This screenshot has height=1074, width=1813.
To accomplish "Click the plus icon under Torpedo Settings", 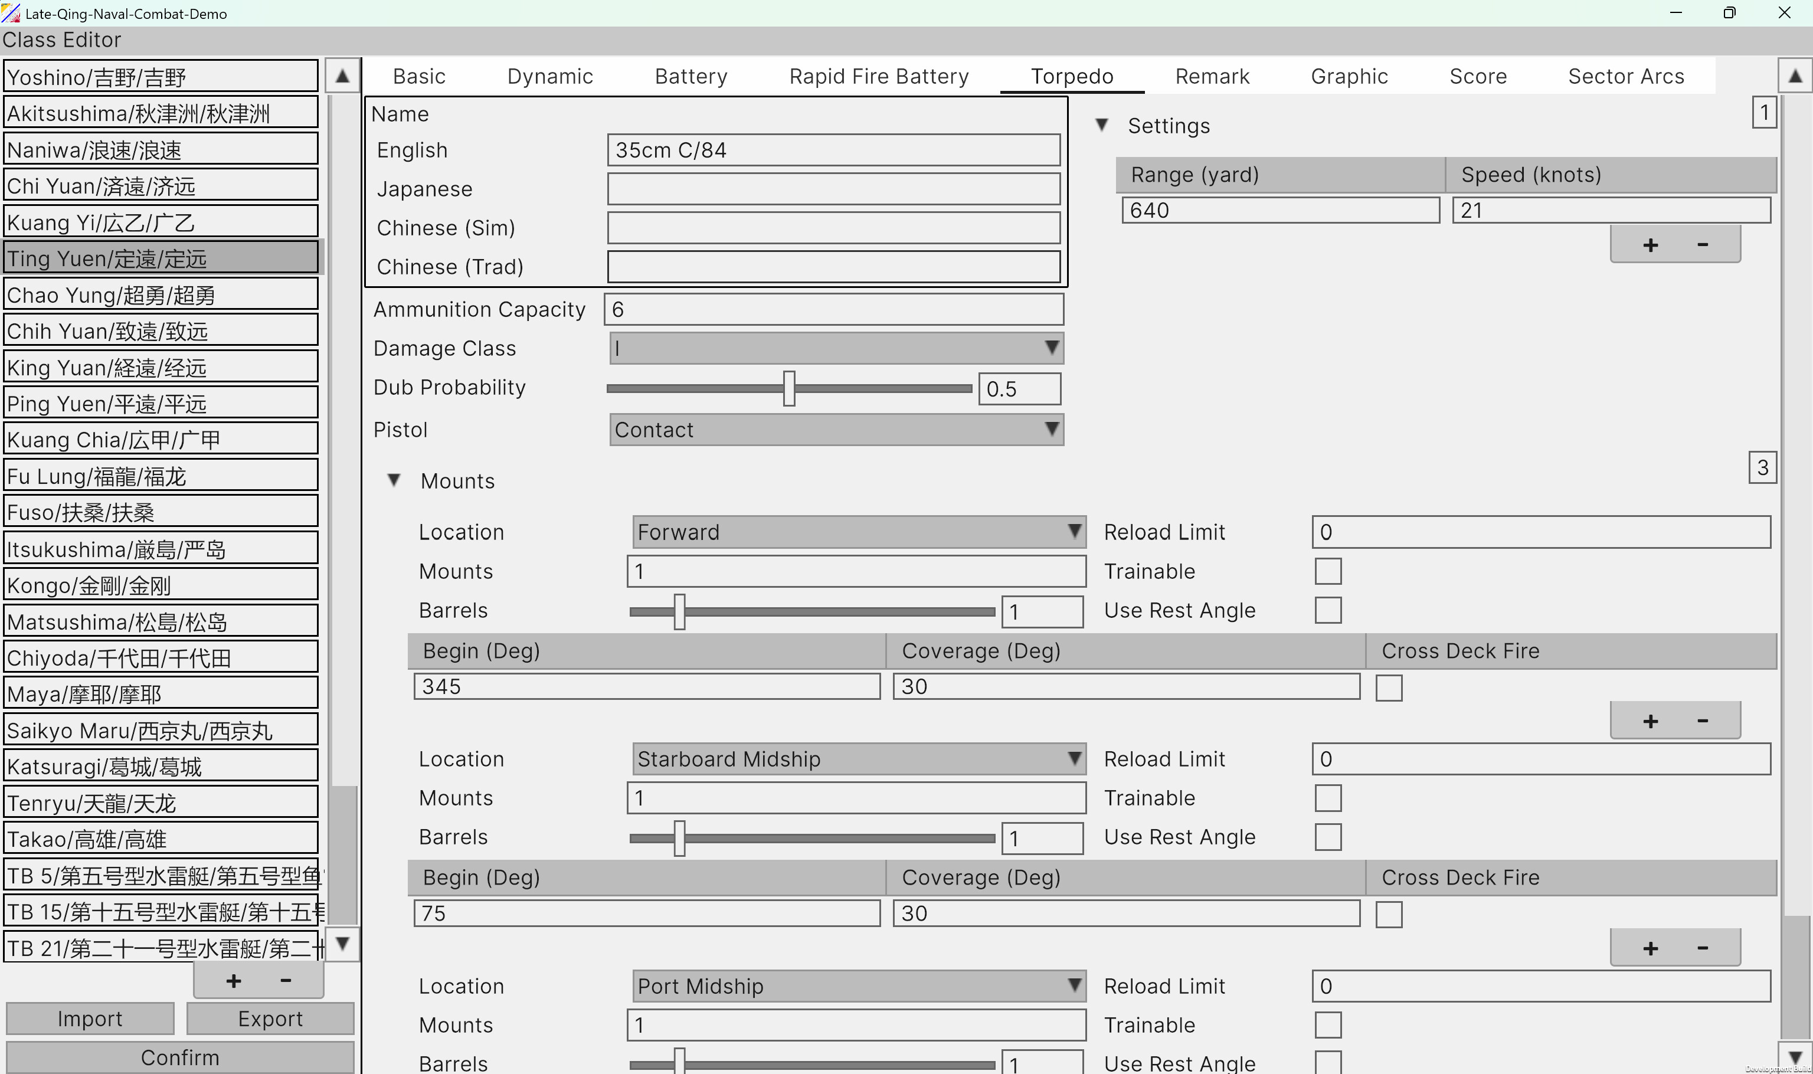I will tap(1650, 244).
